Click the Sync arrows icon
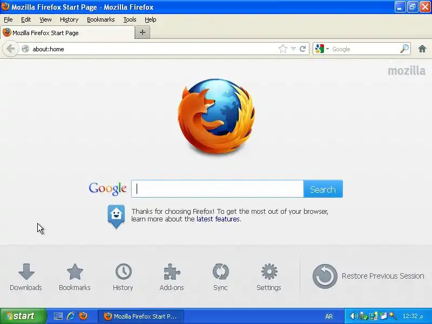The height and width of the screenshot is (324, 432). 221,272
